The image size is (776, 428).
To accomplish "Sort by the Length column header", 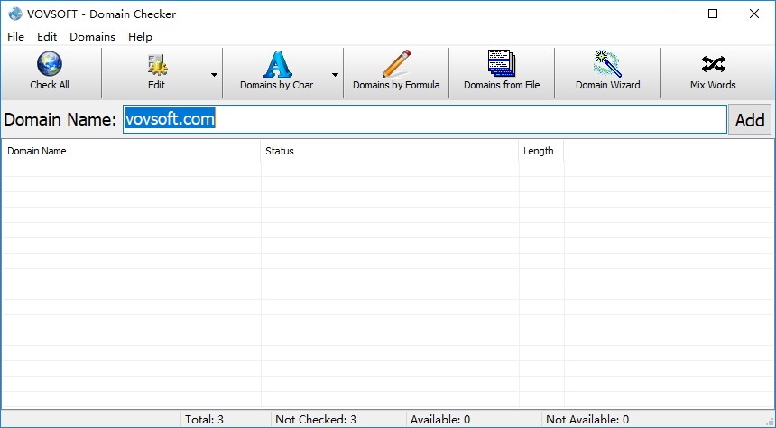I will tap(541, 151).
